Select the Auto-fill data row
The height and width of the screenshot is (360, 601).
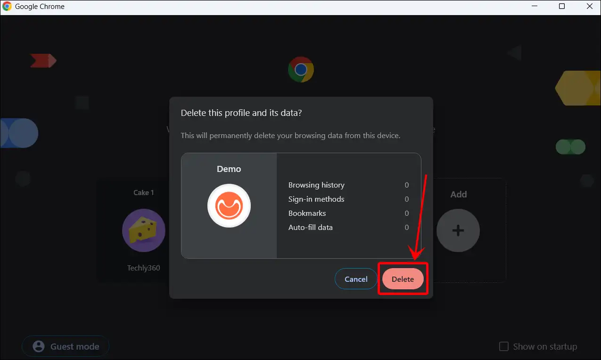pos(348,228)
